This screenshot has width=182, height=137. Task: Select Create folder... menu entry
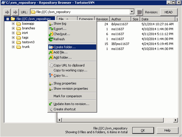(x=72, y=47)
